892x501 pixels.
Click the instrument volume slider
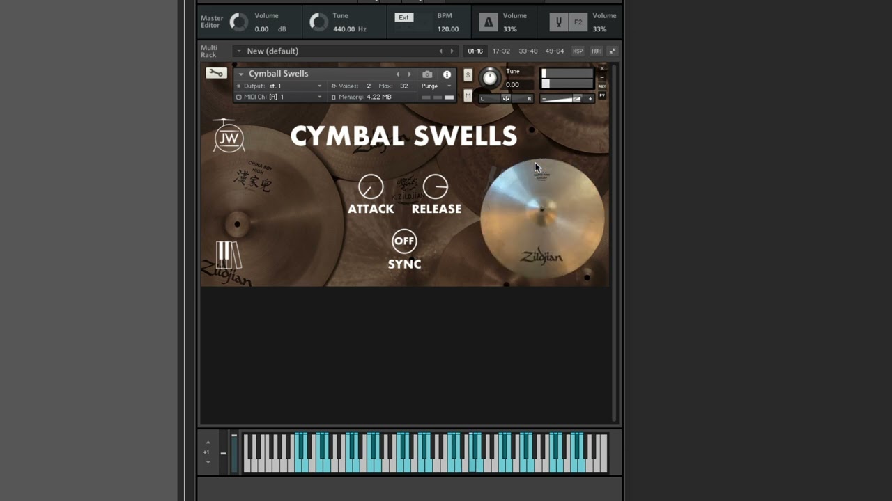coord(566,99)
